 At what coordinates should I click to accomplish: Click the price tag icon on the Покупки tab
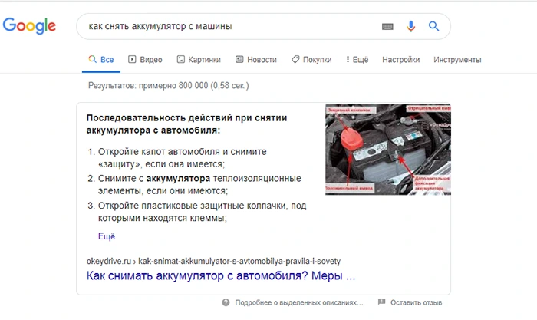tap(295, 59)
